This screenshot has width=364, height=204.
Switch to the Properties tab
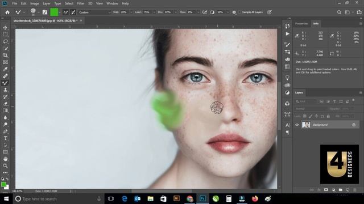pos(301,24)
